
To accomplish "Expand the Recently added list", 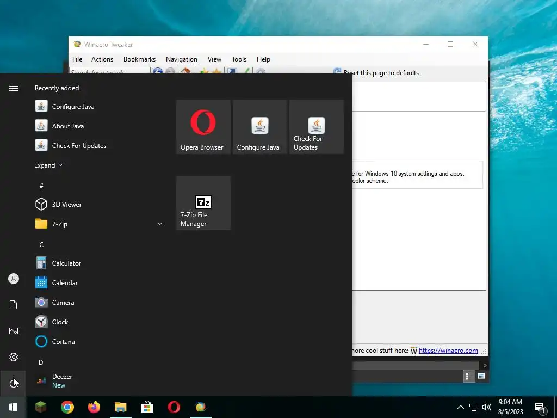I will tap(48, 165).
